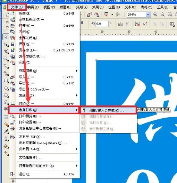Choose 从模板新建 menu entry

click(44, 19)
